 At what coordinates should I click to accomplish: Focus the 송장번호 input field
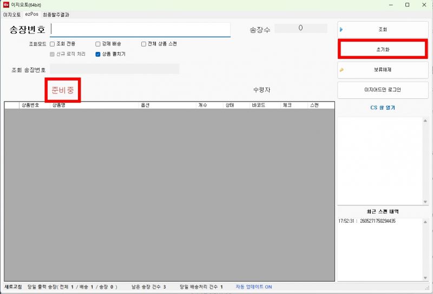140,30
